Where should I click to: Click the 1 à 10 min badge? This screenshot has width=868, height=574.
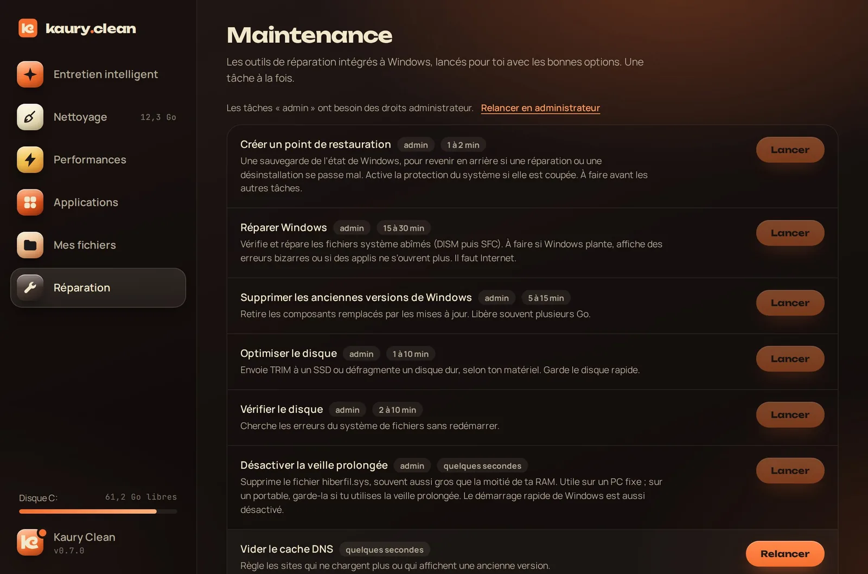410,354
